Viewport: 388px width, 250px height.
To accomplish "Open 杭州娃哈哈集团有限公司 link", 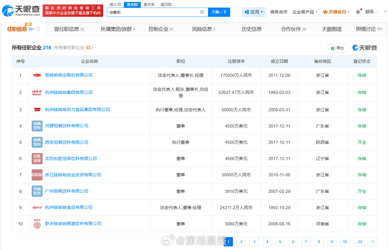I will click(x=69, y=92).
